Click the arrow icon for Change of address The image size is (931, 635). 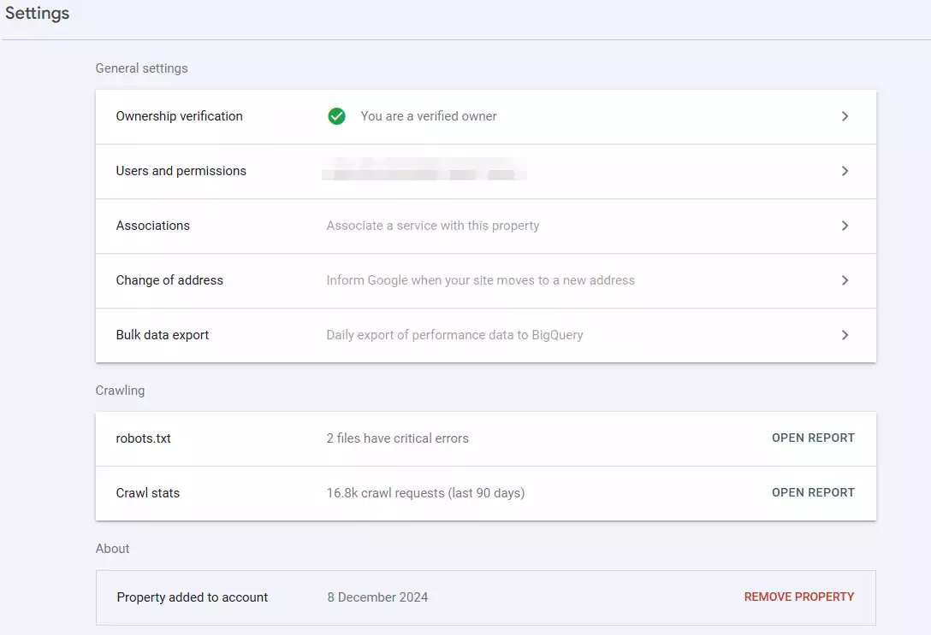[x=845, y=280]
